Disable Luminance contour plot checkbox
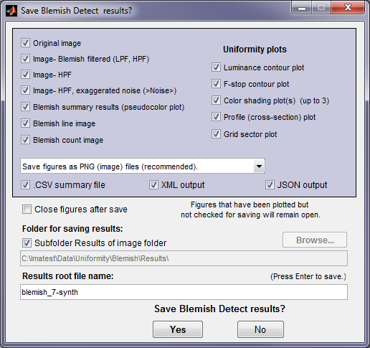Image resolution: width=370 pixels, height=348 pixels. [216, 67]
